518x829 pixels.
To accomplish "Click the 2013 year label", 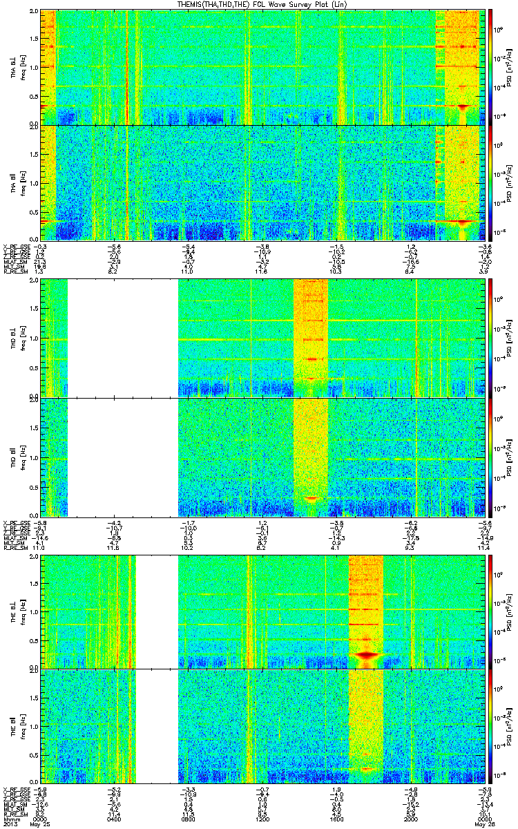I will pyautogui.click(x=10, y=825).
